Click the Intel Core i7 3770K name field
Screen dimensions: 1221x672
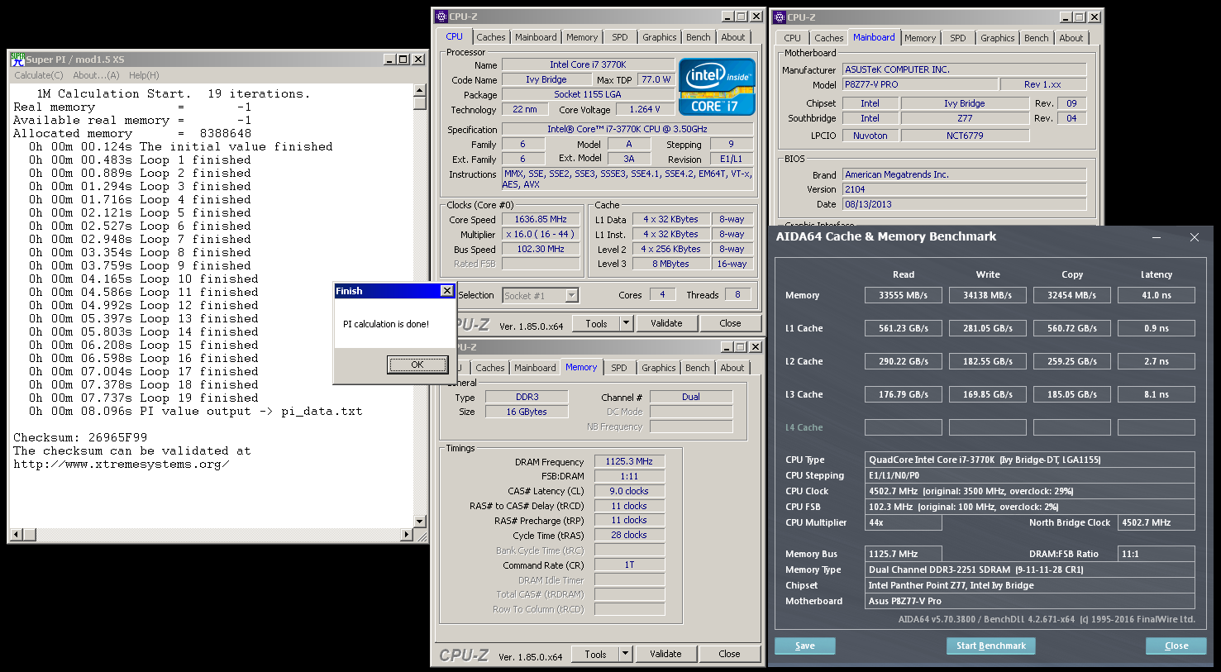[588, 64]
